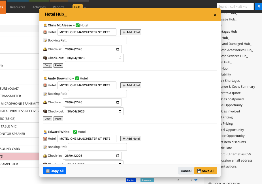Open the Reports menu

click(x=58, y=7)
